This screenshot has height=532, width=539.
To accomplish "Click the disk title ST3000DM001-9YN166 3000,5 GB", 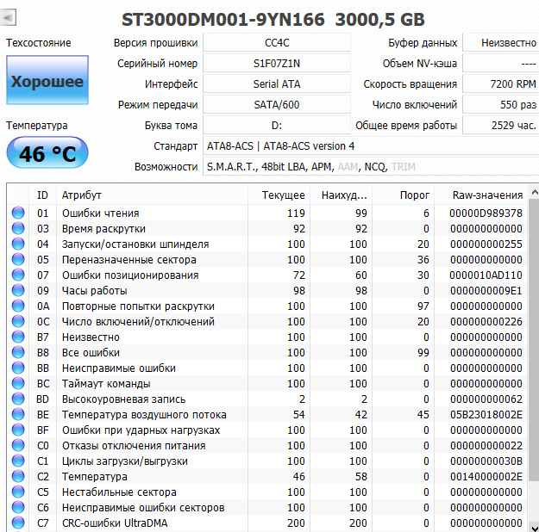I will [273, 19].
